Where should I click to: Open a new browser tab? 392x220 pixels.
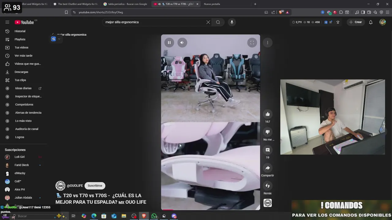coord(255,4)
